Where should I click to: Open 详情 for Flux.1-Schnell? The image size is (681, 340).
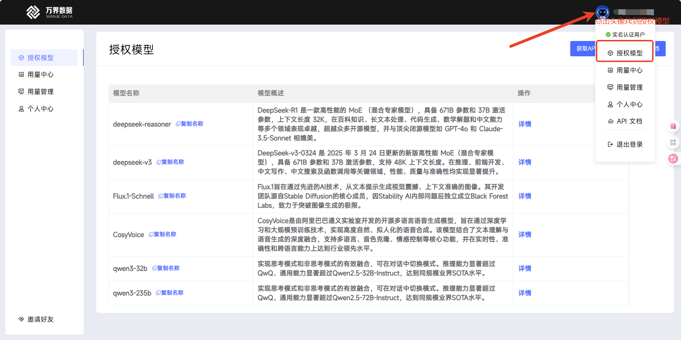click(525, 196)
